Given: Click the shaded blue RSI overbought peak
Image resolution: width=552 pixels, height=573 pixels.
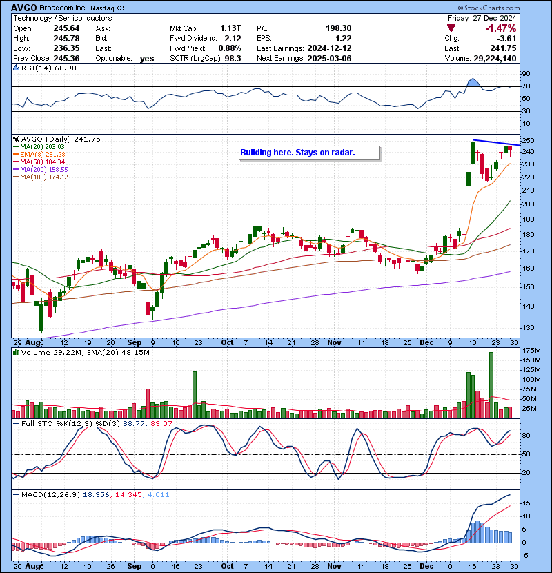Looking at the screenshot, I should 473,83.
